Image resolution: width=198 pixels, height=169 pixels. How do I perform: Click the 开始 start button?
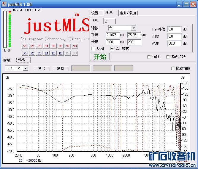pos(100,57)
